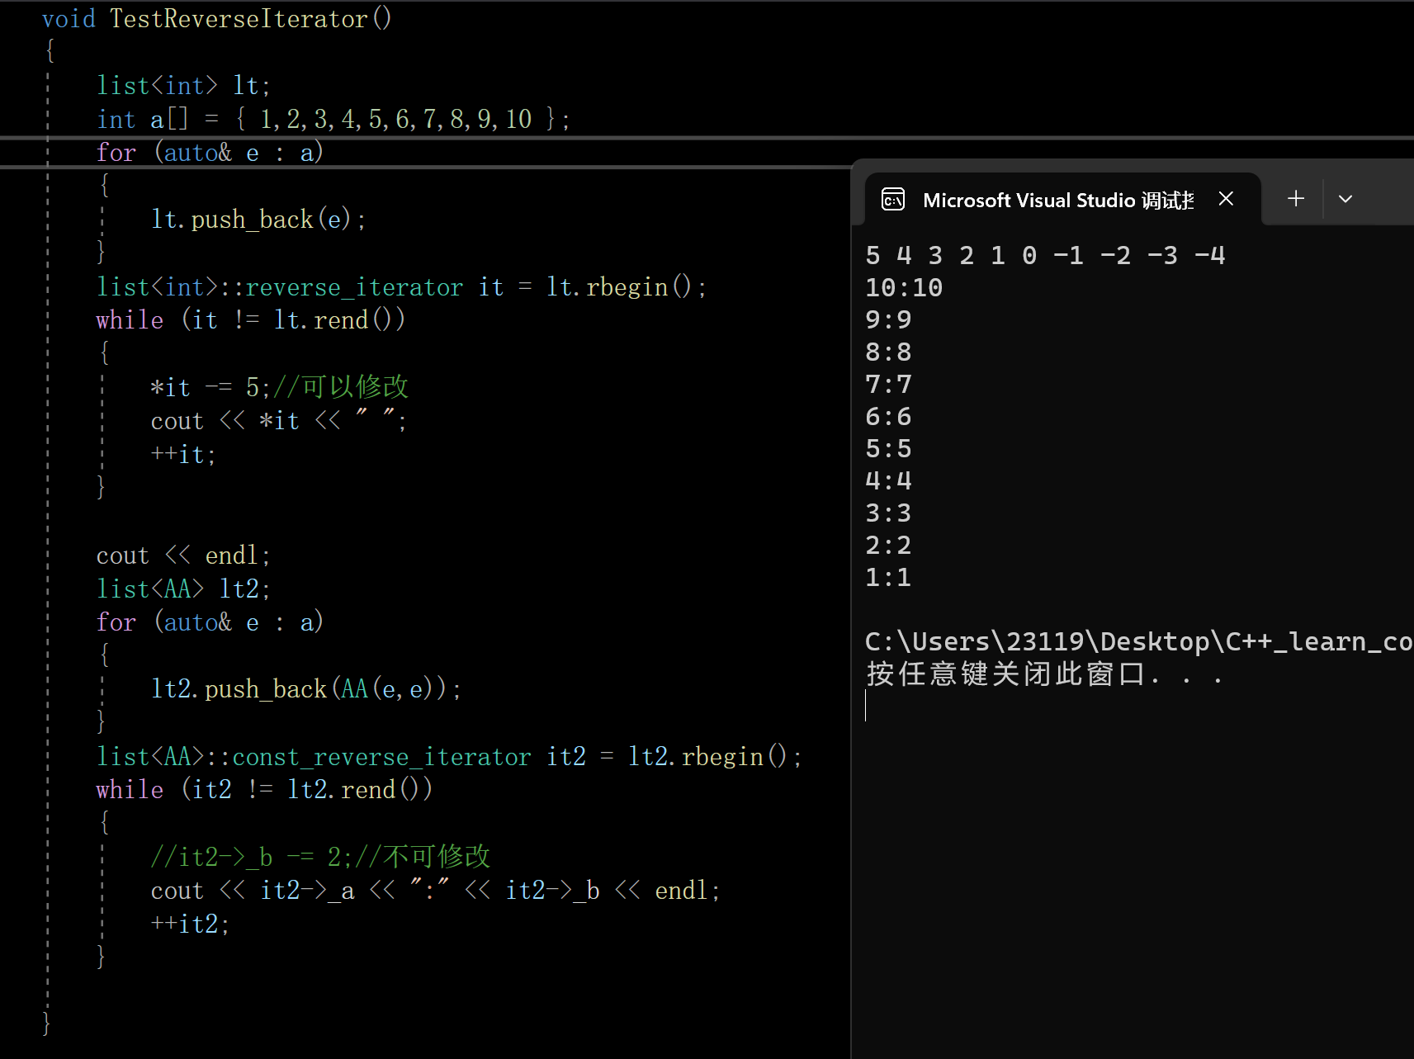Click 'cout << endl;' line
Image resolution: width=1414 pixels, height=1059 pixels.
click(183, 556)
